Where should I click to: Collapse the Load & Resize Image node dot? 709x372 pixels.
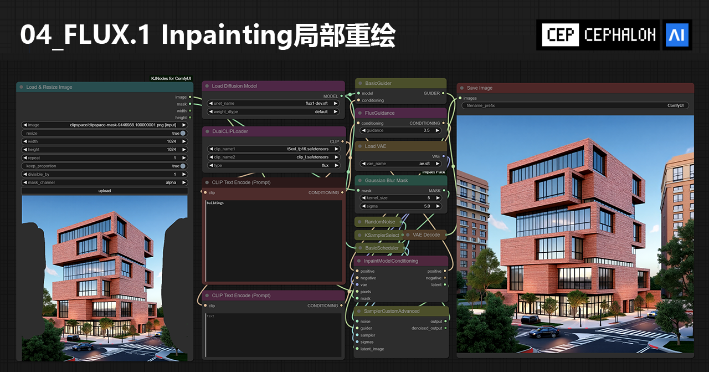21,87
